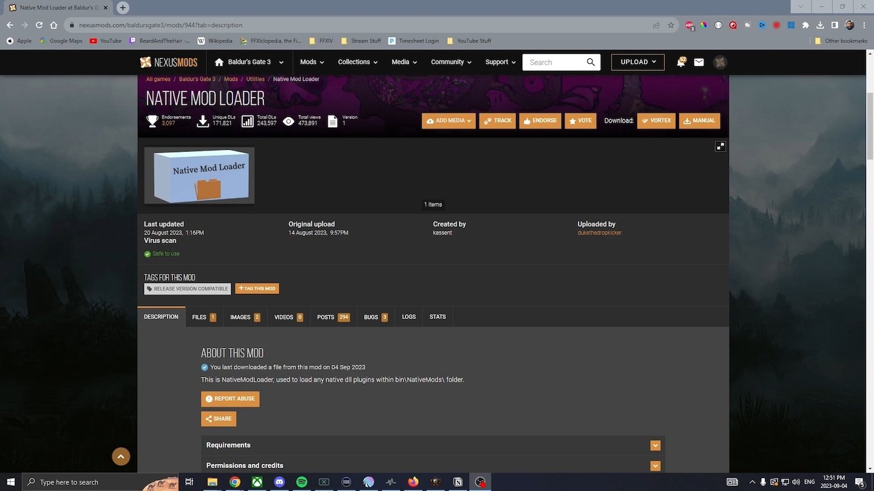The height and width of the screenshot is (491, 874).
Task: Click the Nexus Mods logo
Action: (x=169, y=62)
